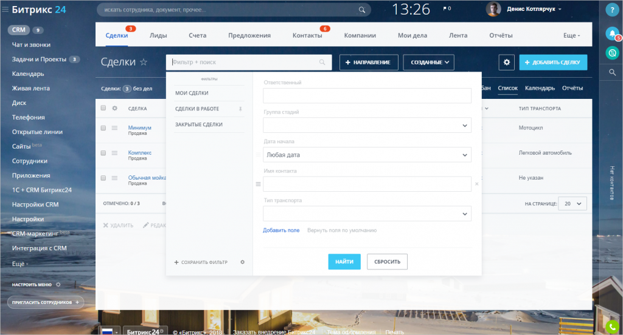This screenshot has height=335, width=623.
Task: Click the Russian flag language selector
Action: pos(110,331)
